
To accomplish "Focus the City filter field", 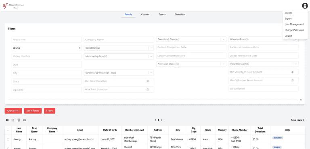I will (x=46, y=73).
